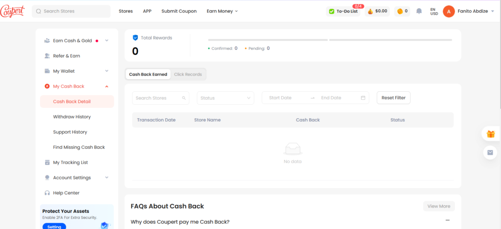Screen dimensions: 501x229
Task: Click the Refer & Earn people icon
Action: 47,56
